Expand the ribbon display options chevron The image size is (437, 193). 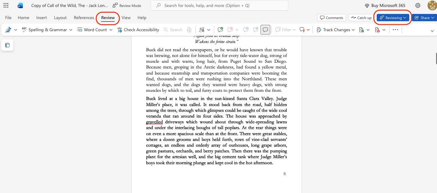tap(432, 31)
